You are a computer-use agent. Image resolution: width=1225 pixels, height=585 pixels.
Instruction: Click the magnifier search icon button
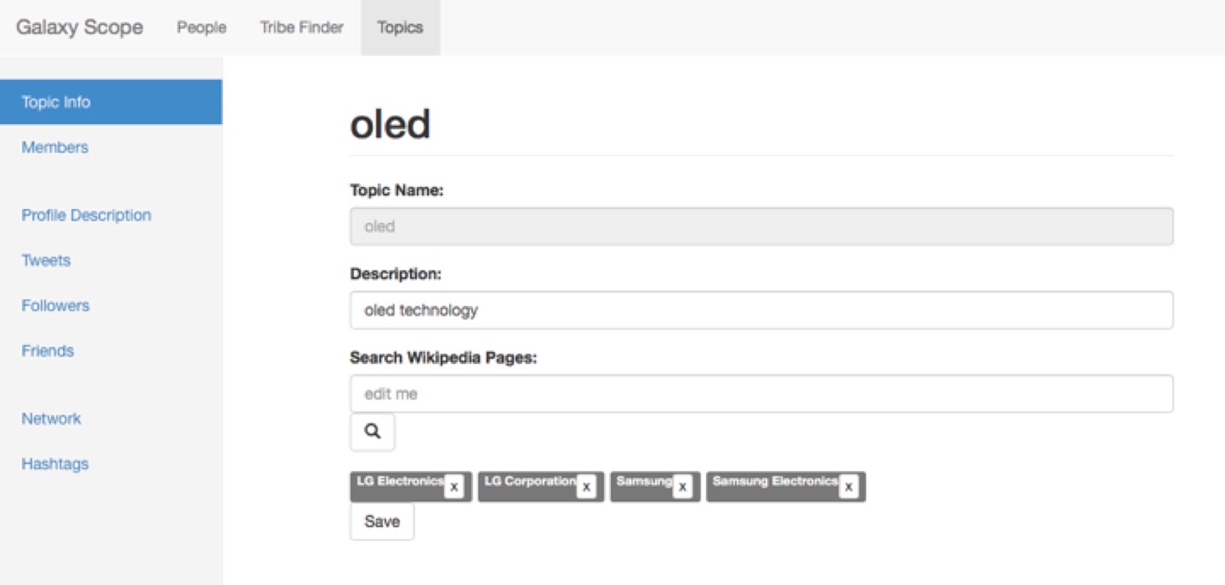coord(372,432)
